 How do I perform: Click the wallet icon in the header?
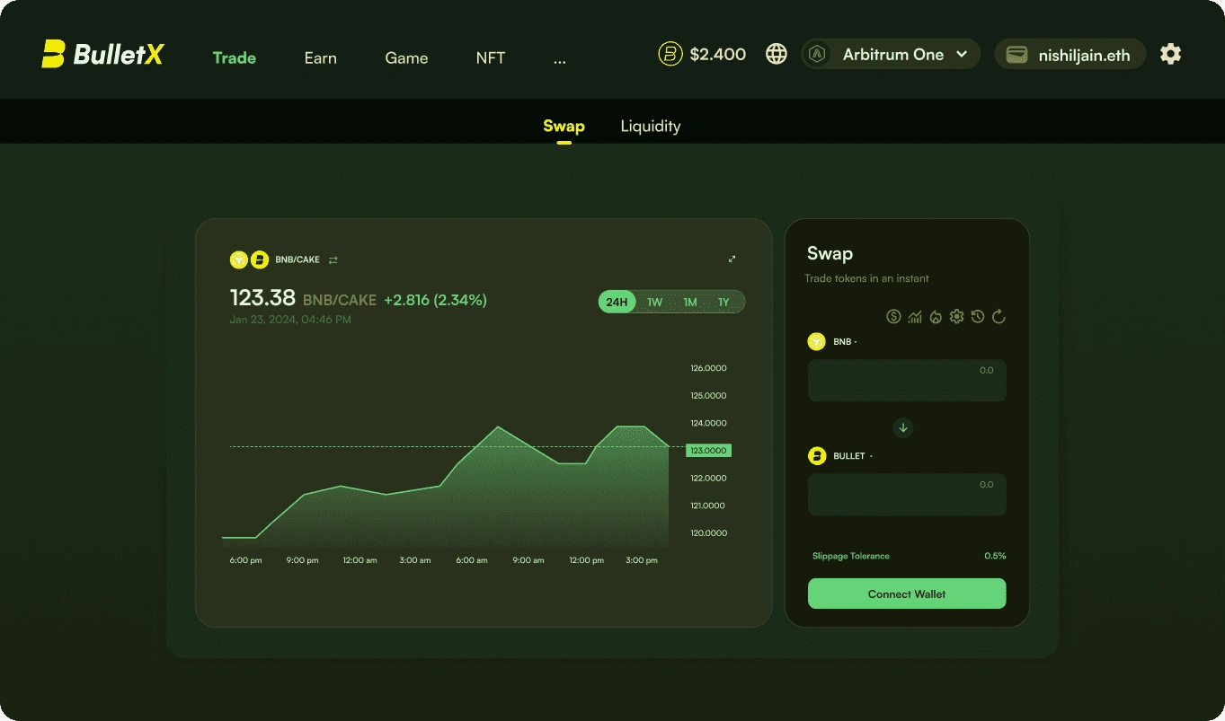tap(1016, 54)
